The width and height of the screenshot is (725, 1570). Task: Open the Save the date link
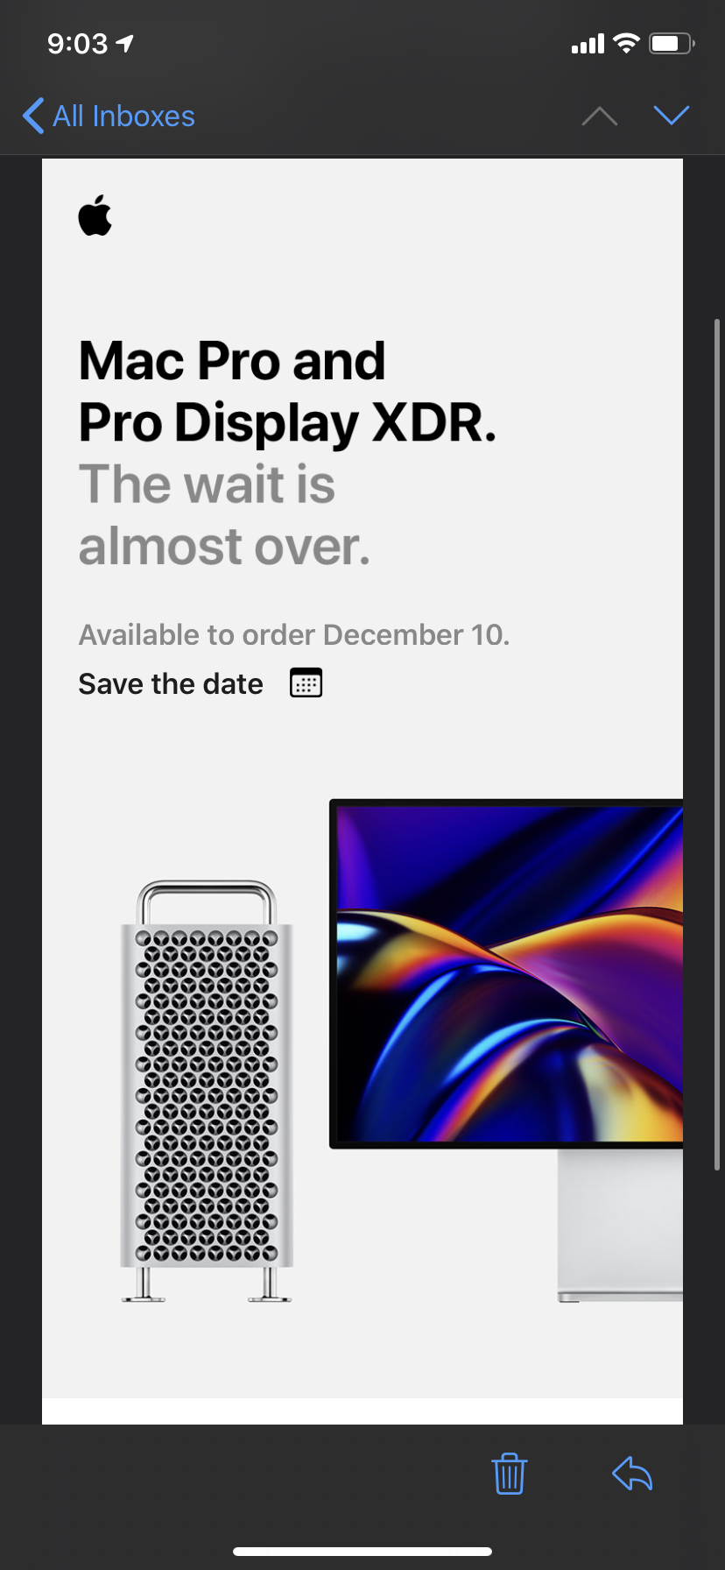[x=171, y=683]
